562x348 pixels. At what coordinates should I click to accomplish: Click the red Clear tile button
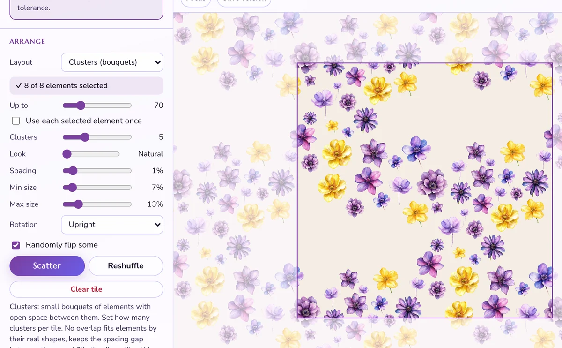pyautogui.click(x=86, y=289)
